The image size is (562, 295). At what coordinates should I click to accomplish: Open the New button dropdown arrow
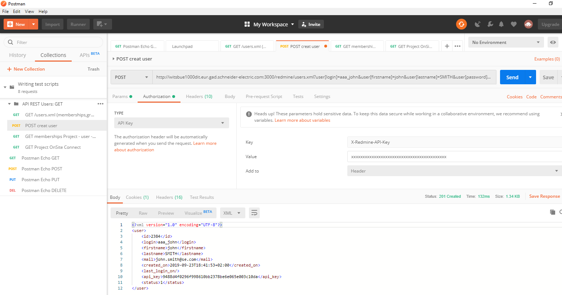click(33, 24)
